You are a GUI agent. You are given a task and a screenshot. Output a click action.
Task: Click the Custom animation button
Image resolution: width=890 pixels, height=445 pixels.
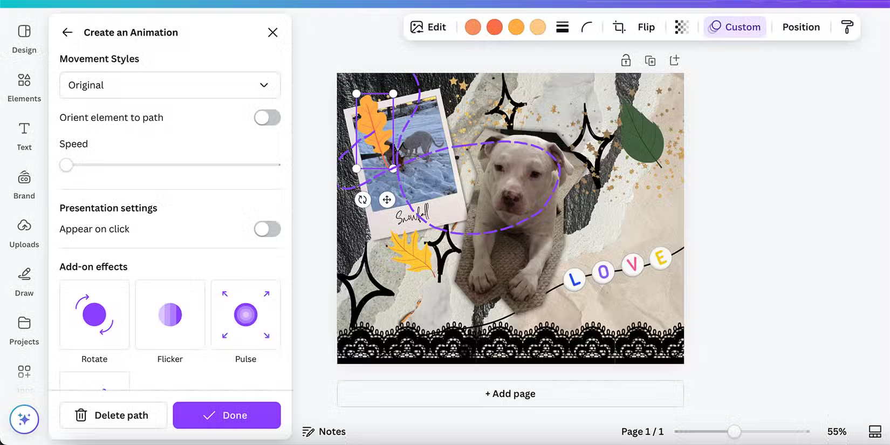point(735,27)
